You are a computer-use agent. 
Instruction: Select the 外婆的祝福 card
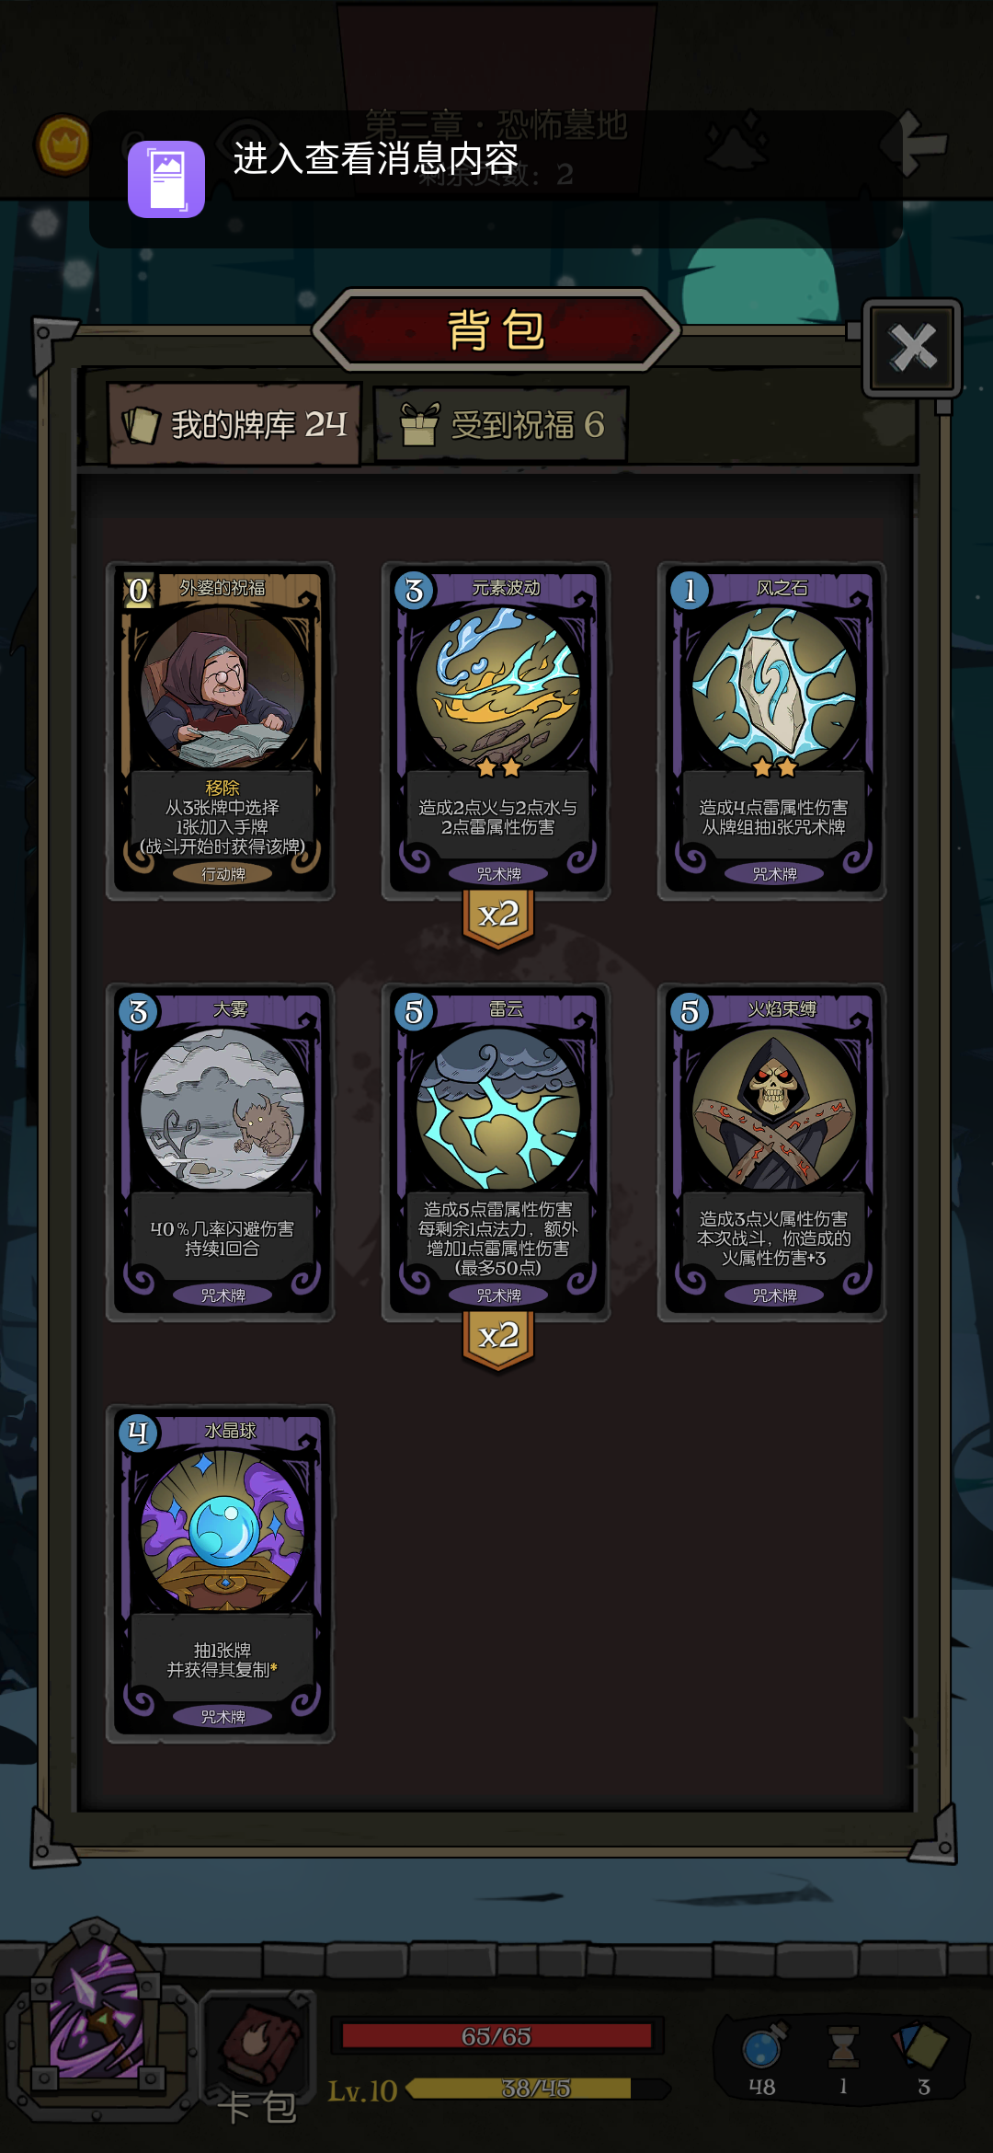pos(221,731)
